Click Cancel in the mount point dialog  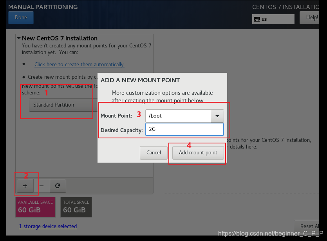(154, 153)
